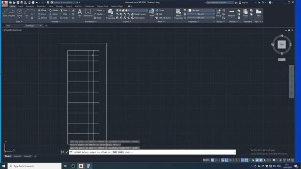Image resolution: width=301 pixels, height=169 pixels.
Task: Open the workspace selector dropdown
Action: [66, 2]
